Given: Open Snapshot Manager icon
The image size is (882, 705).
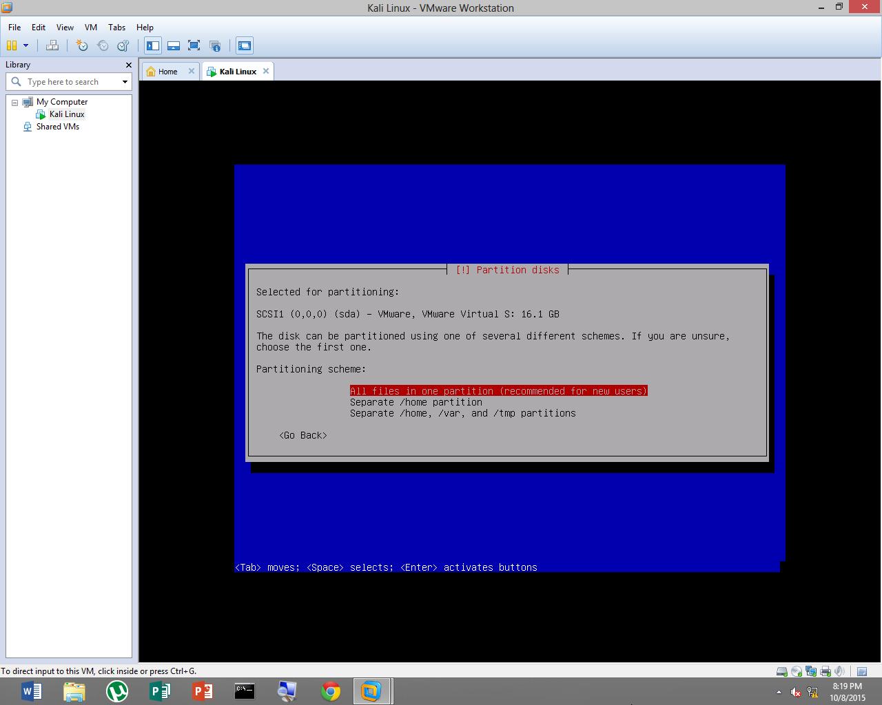Looking at the screenshot, I should (123, 45).
